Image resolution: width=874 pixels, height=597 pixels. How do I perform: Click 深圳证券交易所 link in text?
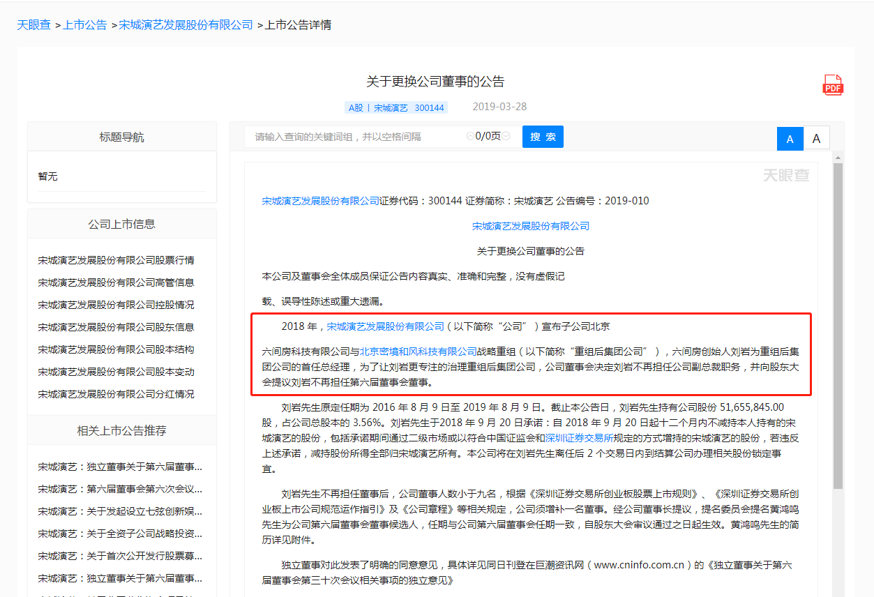coord(579,439)
